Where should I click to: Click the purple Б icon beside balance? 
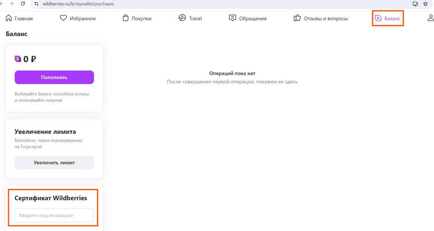click(x=18, y=59)
